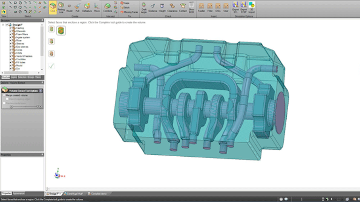Switch to the Selection panel tab
360x202 pixels.
click(22, 77)
